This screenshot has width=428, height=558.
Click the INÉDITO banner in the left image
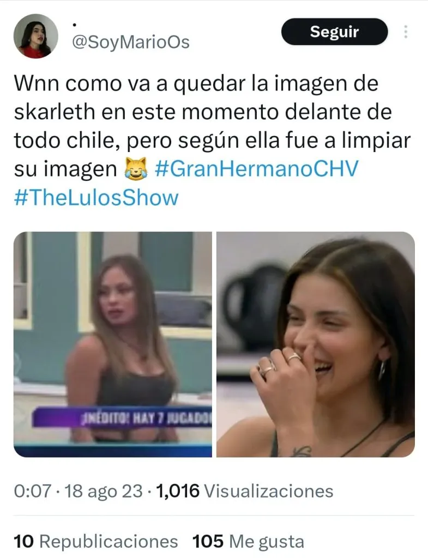point(122,417)
